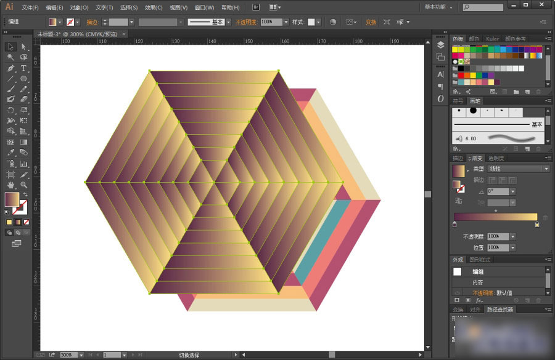555x360 pixels.
Task: Select the Rotate tool
Action: tap(10, 110)
